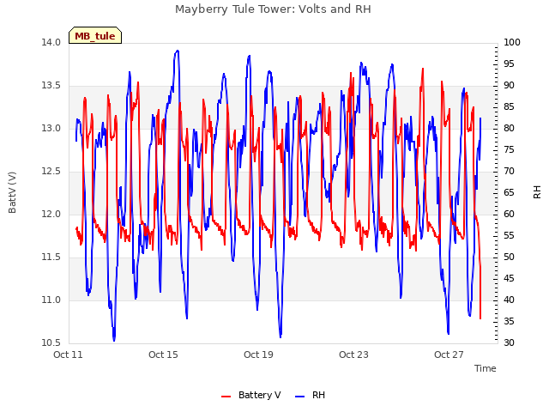This screenshot has width=549, height=412.
Task: Click the 60 RH tick label
Action: pos(509,214)
